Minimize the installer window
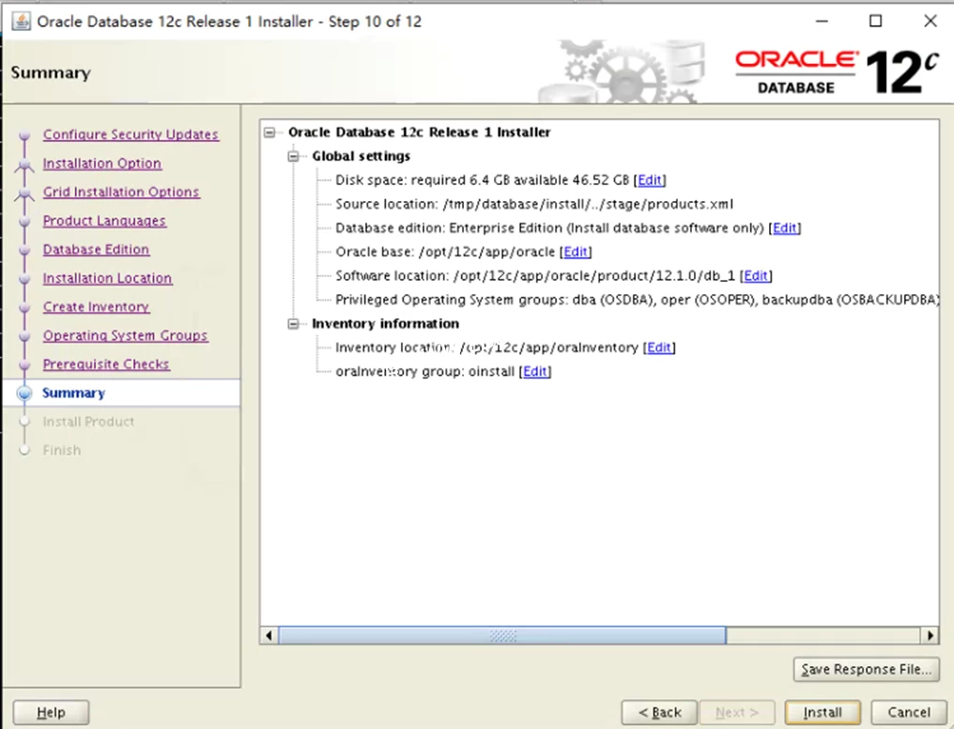Image resolution: width=954 pixels, height=729 pixels. click(x=822, y=22)
